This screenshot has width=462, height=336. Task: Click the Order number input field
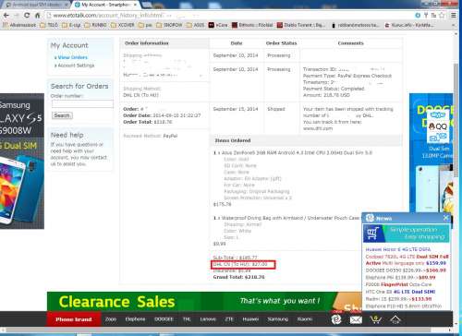[82, 104]
